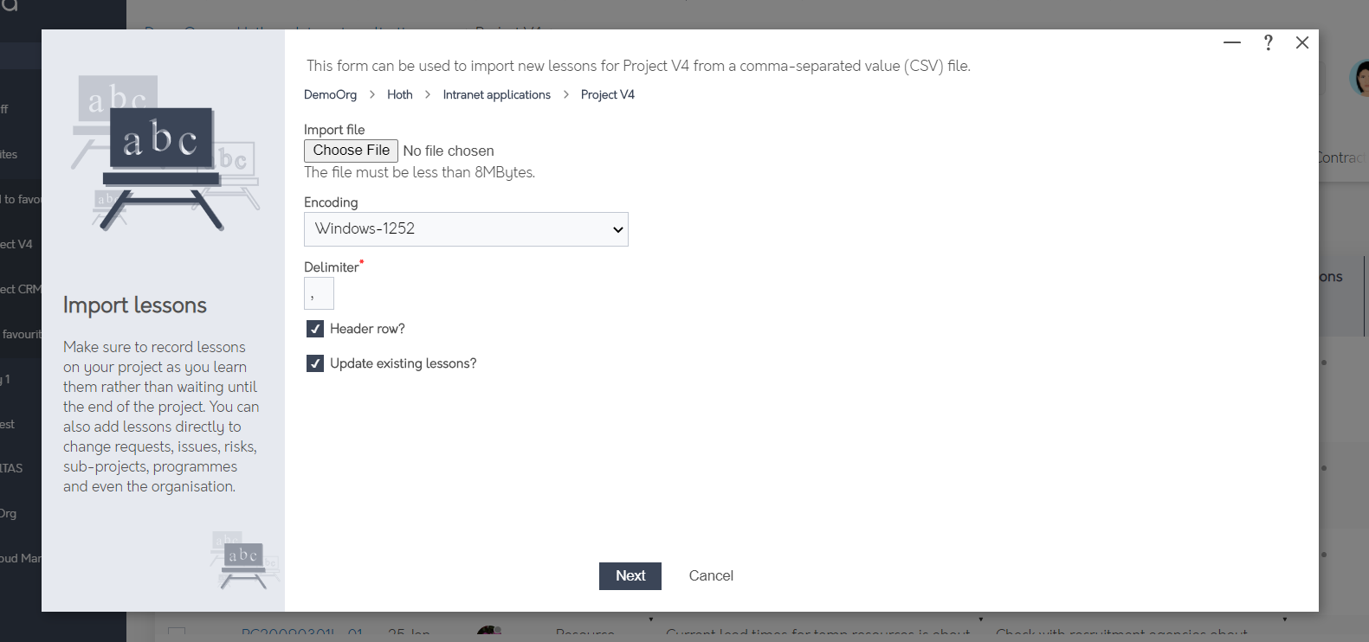Image resolution: width=1369 pixels, height=642 pixels.
Task: Open the DemoOrg breadcrumb link
Action: (330, 94)
